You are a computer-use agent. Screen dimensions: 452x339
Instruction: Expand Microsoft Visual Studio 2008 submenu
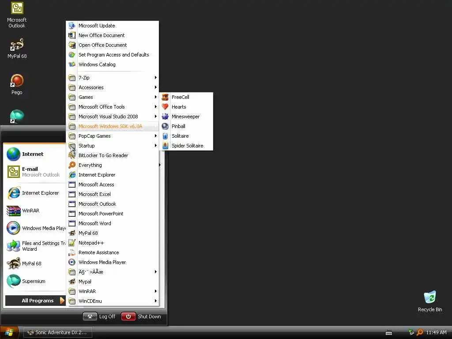pos(113,117)
